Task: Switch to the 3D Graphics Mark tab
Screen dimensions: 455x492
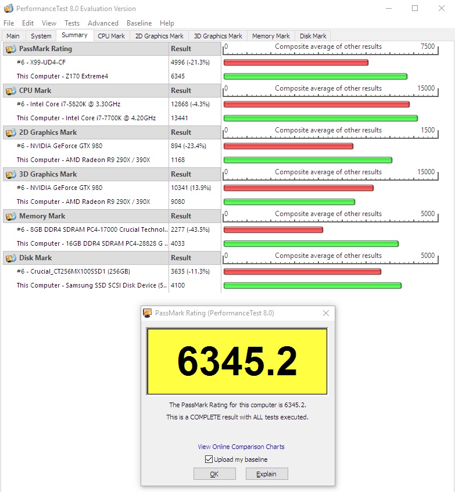Action: tap(218, 36)
